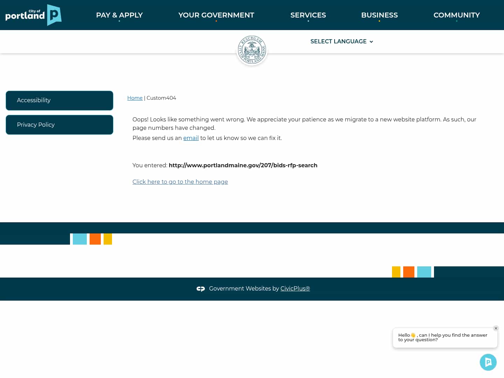Expand the Services navigation menu

pyautogui.click(x=308, y=15)
